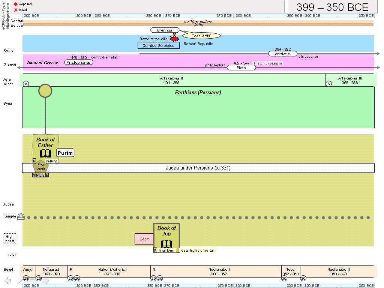This screenshot has width=384, height=288.
Task: Click the Five Scrolls pentagon
Action: pyautogui.click(x=40, y=167)
